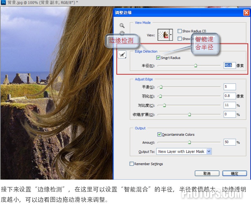
Task: Click the 羽化 field showing 0.8
Action: (230, 96)
